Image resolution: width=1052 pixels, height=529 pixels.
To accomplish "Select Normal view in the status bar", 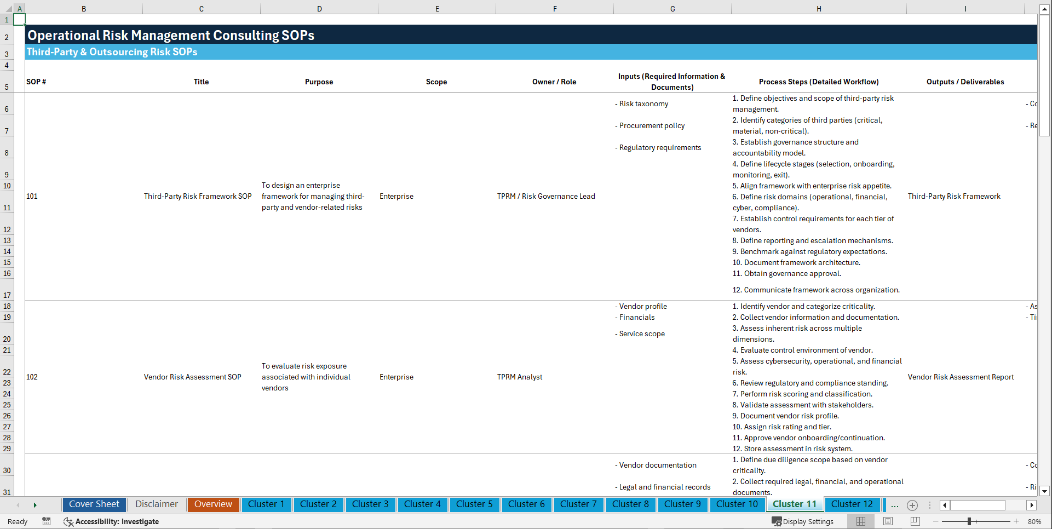I will pyautogui.click(x=860, y=521).
